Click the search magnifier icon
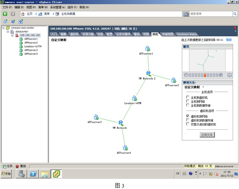 click(x=235, y=14)
